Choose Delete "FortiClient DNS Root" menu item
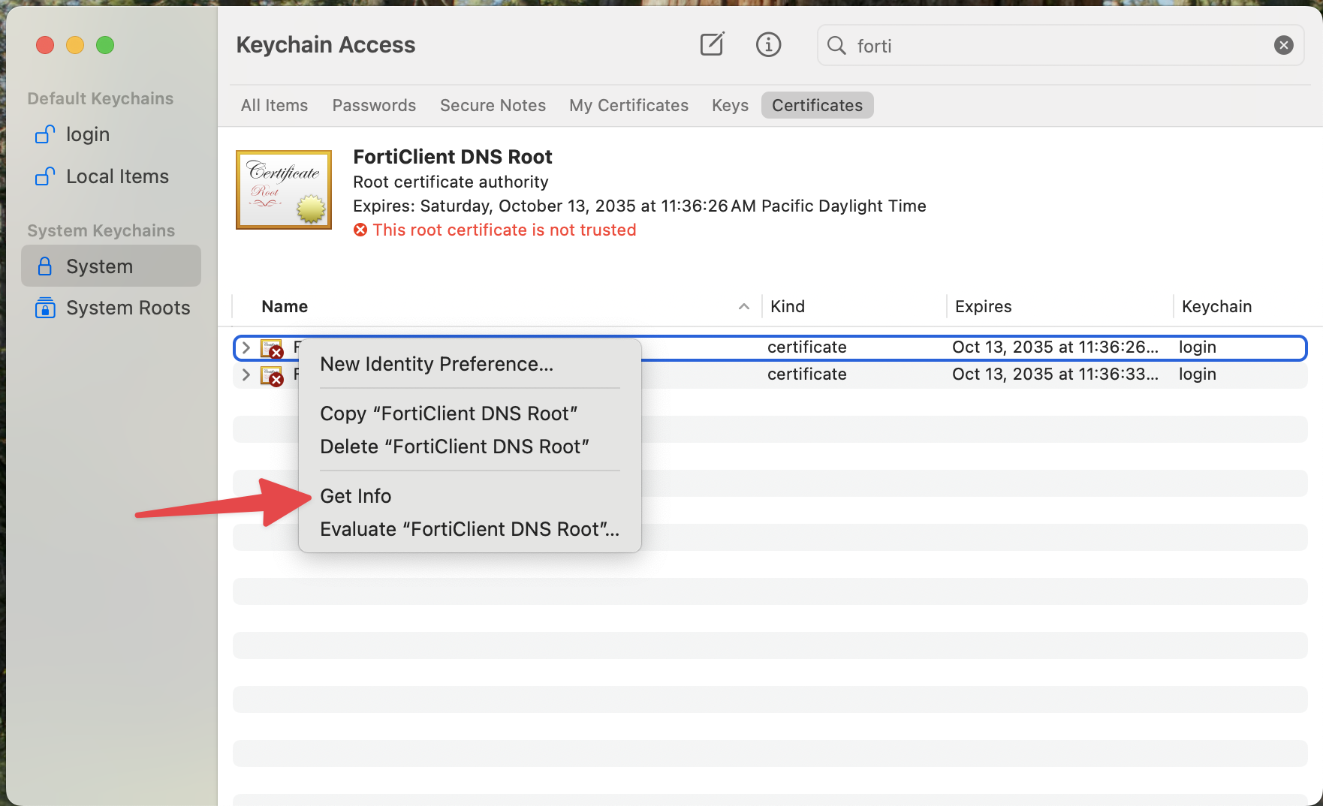Image resolution: width=1323 pixels, height=806 pixels. [x=454, y=447]
